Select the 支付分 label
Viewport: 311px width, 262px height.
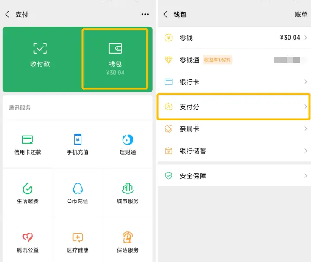pyautogui.click(x=189, y=107)
